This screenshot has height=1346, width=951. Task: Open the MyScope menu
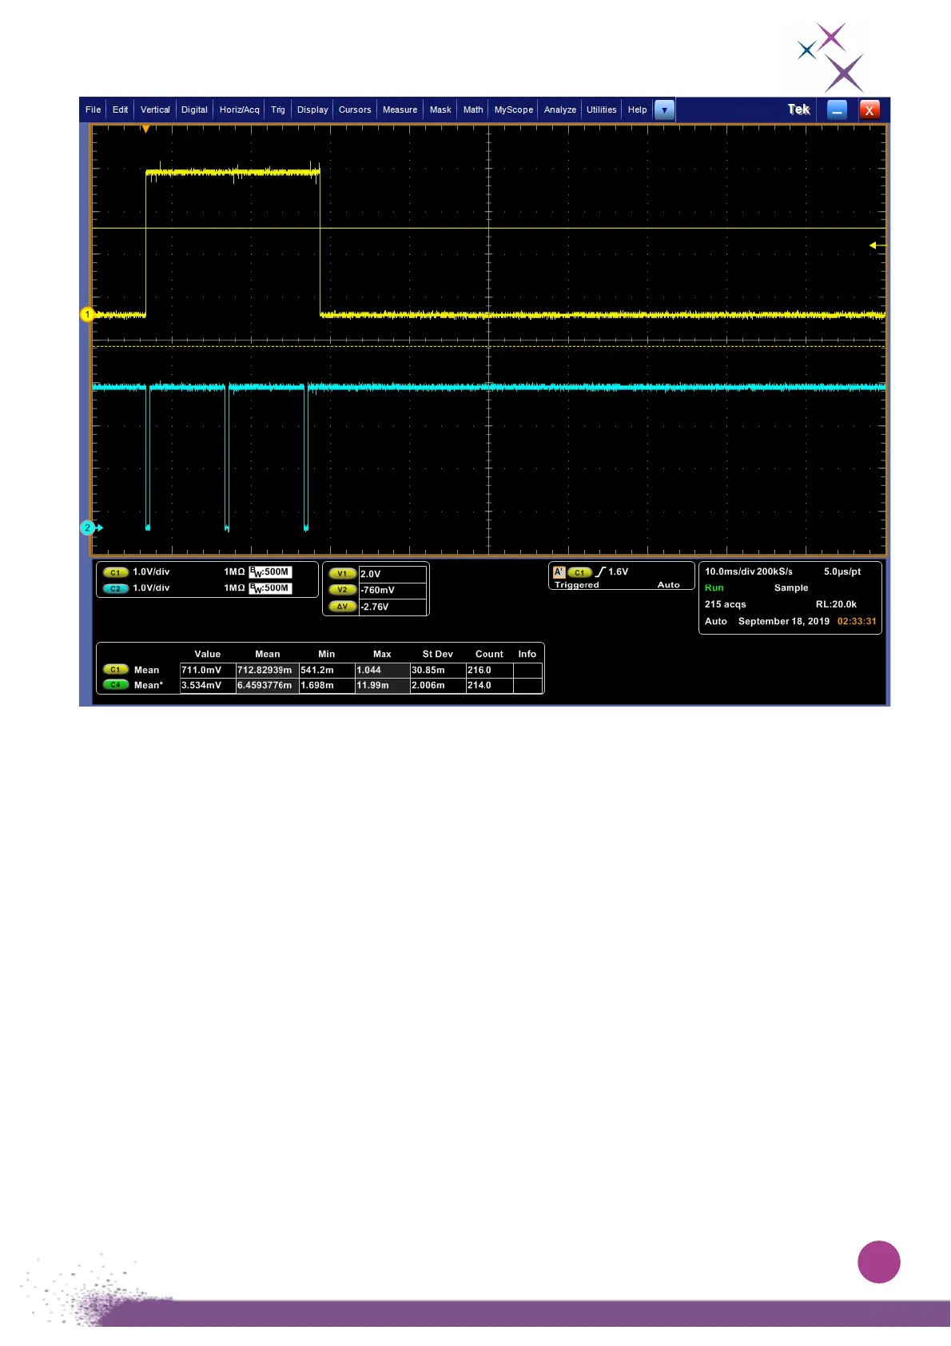point(514,110)
